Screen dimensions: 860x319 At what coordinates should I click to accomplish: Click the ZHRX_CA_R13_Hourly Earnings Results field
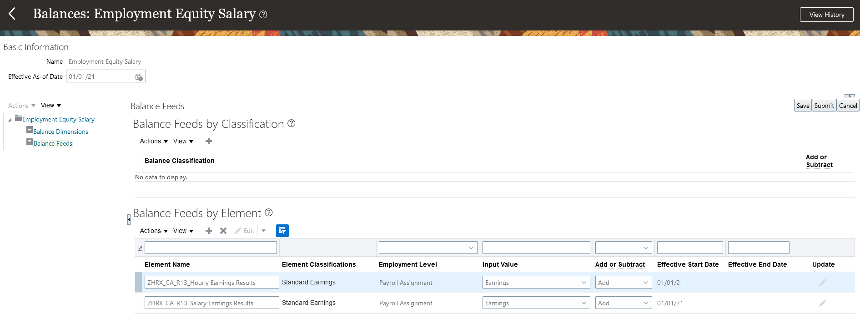pos(212,283)
